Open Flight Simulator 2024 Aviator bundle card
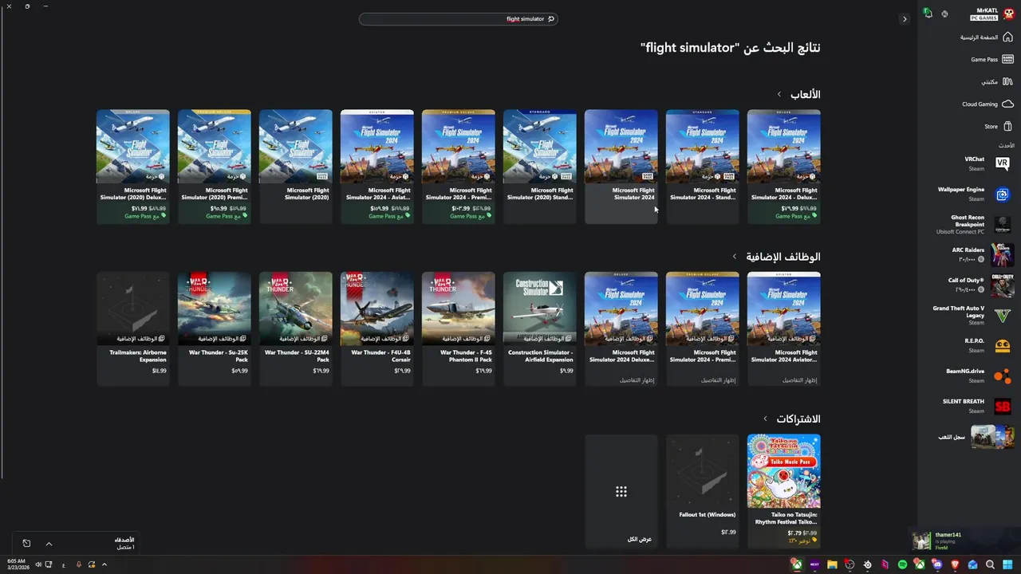This screenshot has width=1021, height=574. coord(377,167)
